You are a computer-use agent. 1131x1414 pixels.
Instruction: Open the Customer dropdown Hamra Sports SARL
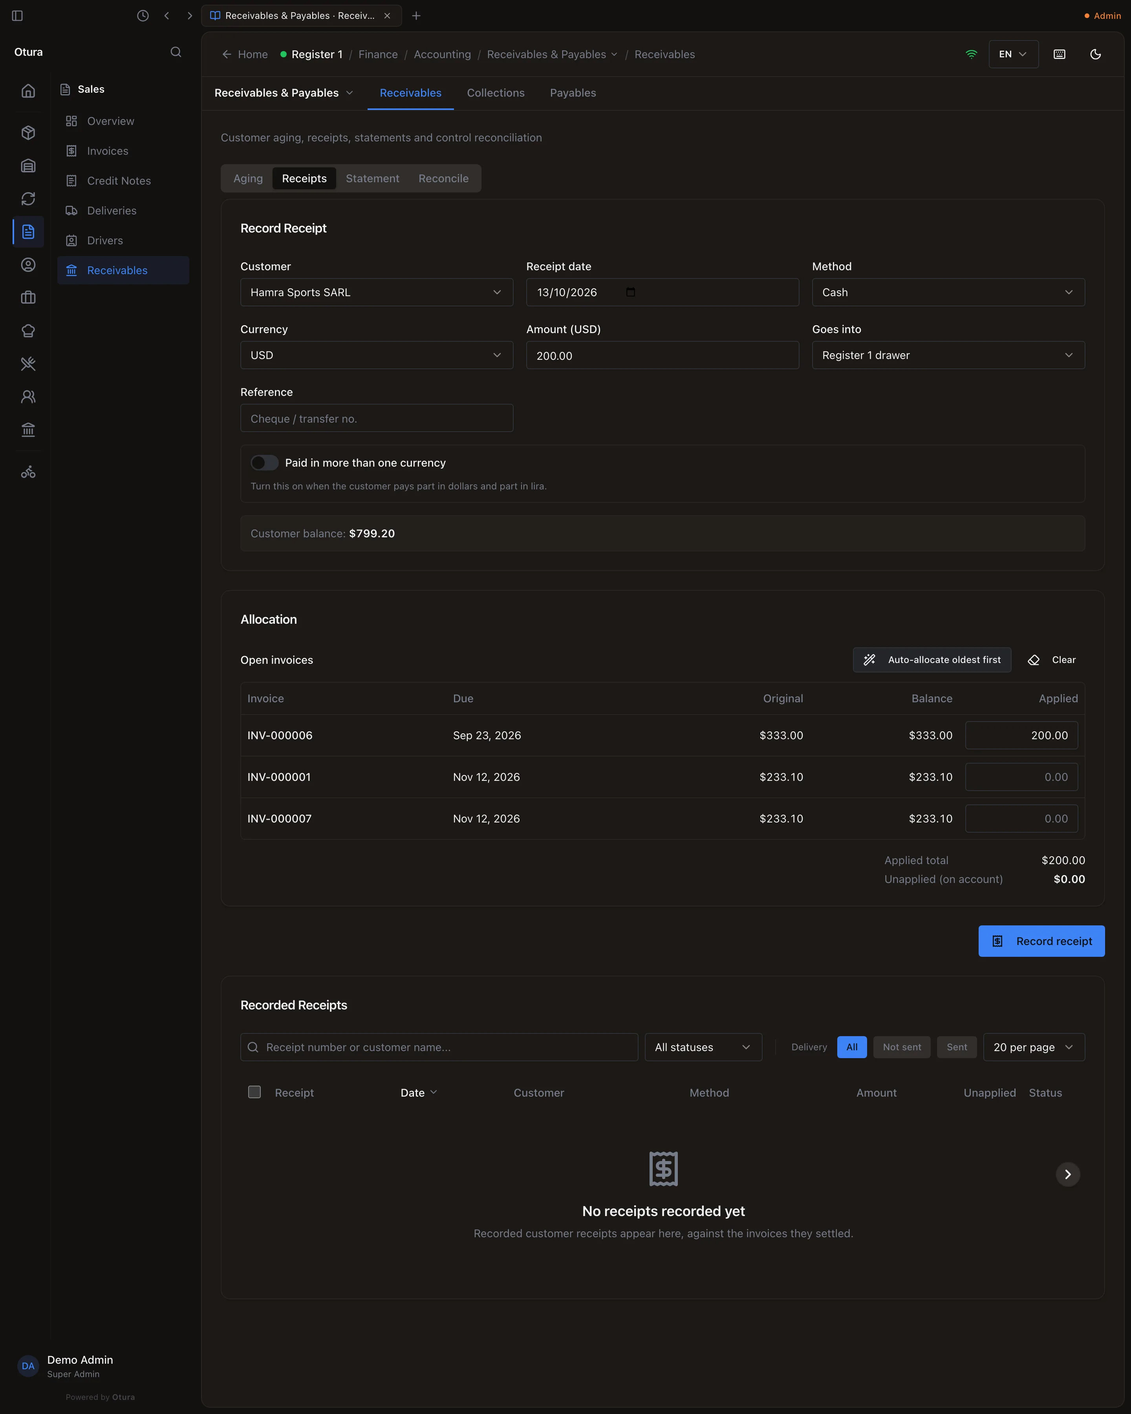click(376, 293)
